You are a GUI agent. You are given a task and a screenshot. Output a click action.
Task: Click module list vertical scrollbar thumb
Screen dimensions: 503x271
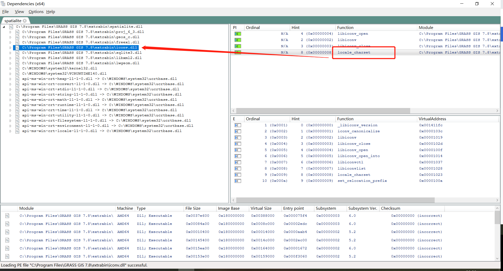click(497, 218)
